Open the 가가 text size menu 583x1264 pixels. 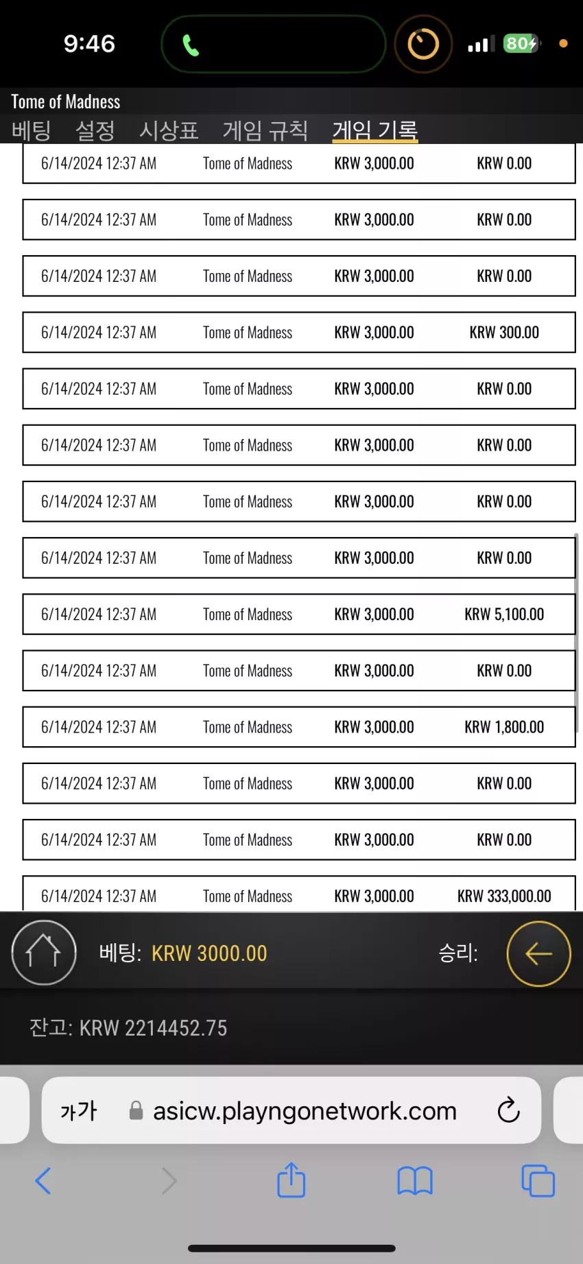point(79,1110)
